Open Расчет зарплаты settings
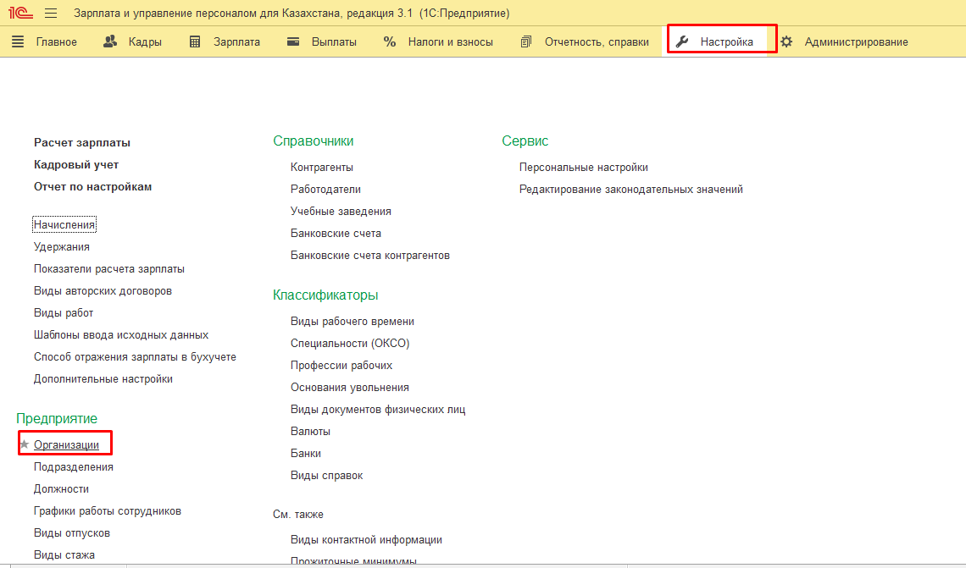Image resolution: width=966 pixels, height=568 pixels. pos(82,143)
